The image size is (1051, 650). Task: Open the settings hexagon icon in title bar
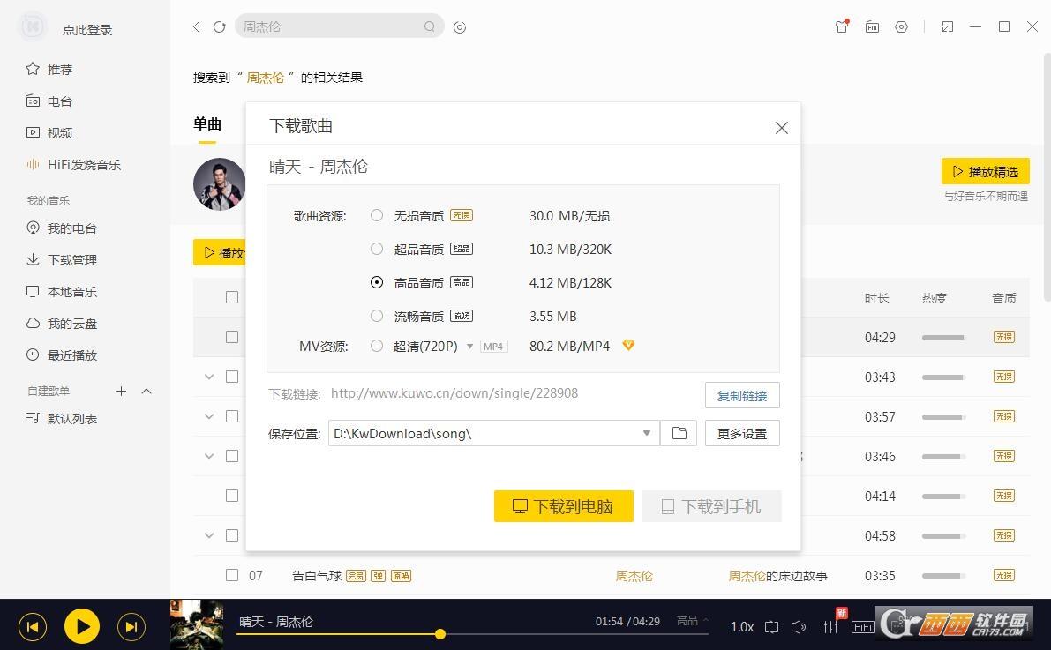pyautogui.click(x=902, y=26)
